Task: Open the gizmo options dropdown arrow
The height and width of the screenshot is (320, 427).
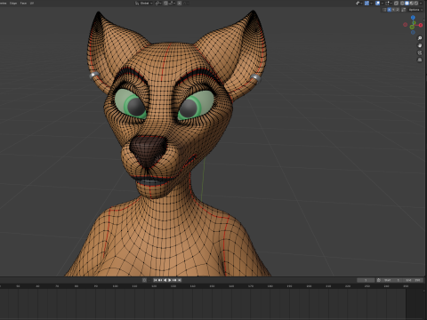Action: click(371, 4)
